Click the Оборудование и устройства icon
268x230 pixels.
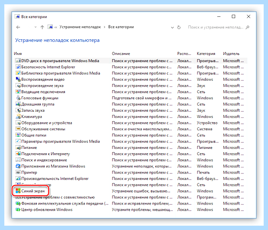pyautogui.click(x=18, y=123)
